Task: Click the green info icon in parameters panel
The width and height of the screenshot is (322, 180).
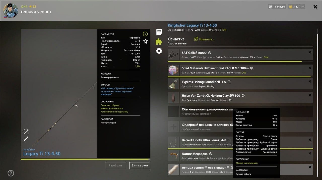Action: (x=145, y=34)
